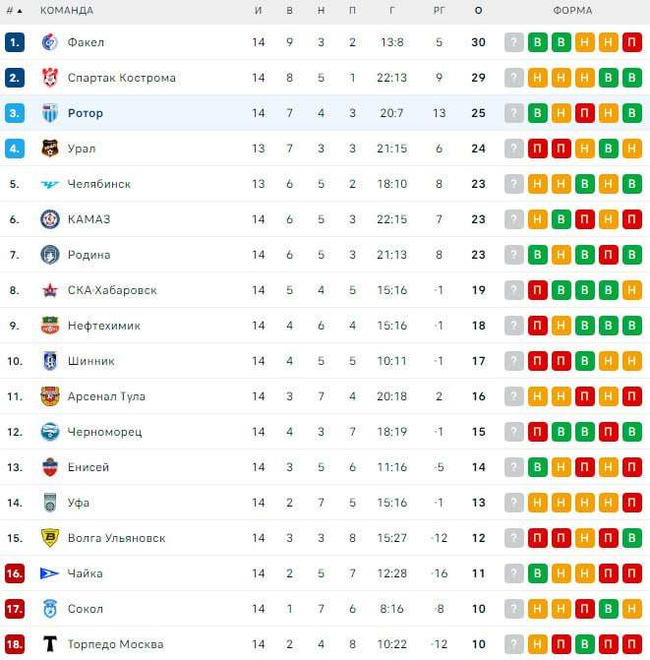Screen dimensions: 650x660
Task: Sort by the РГ goal difference header
Action: coord(439,11)
